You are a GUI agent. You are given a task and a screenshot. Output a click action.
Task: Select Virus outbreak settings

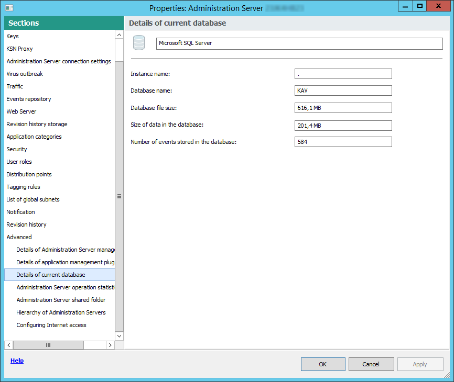(x=25, y=73)
